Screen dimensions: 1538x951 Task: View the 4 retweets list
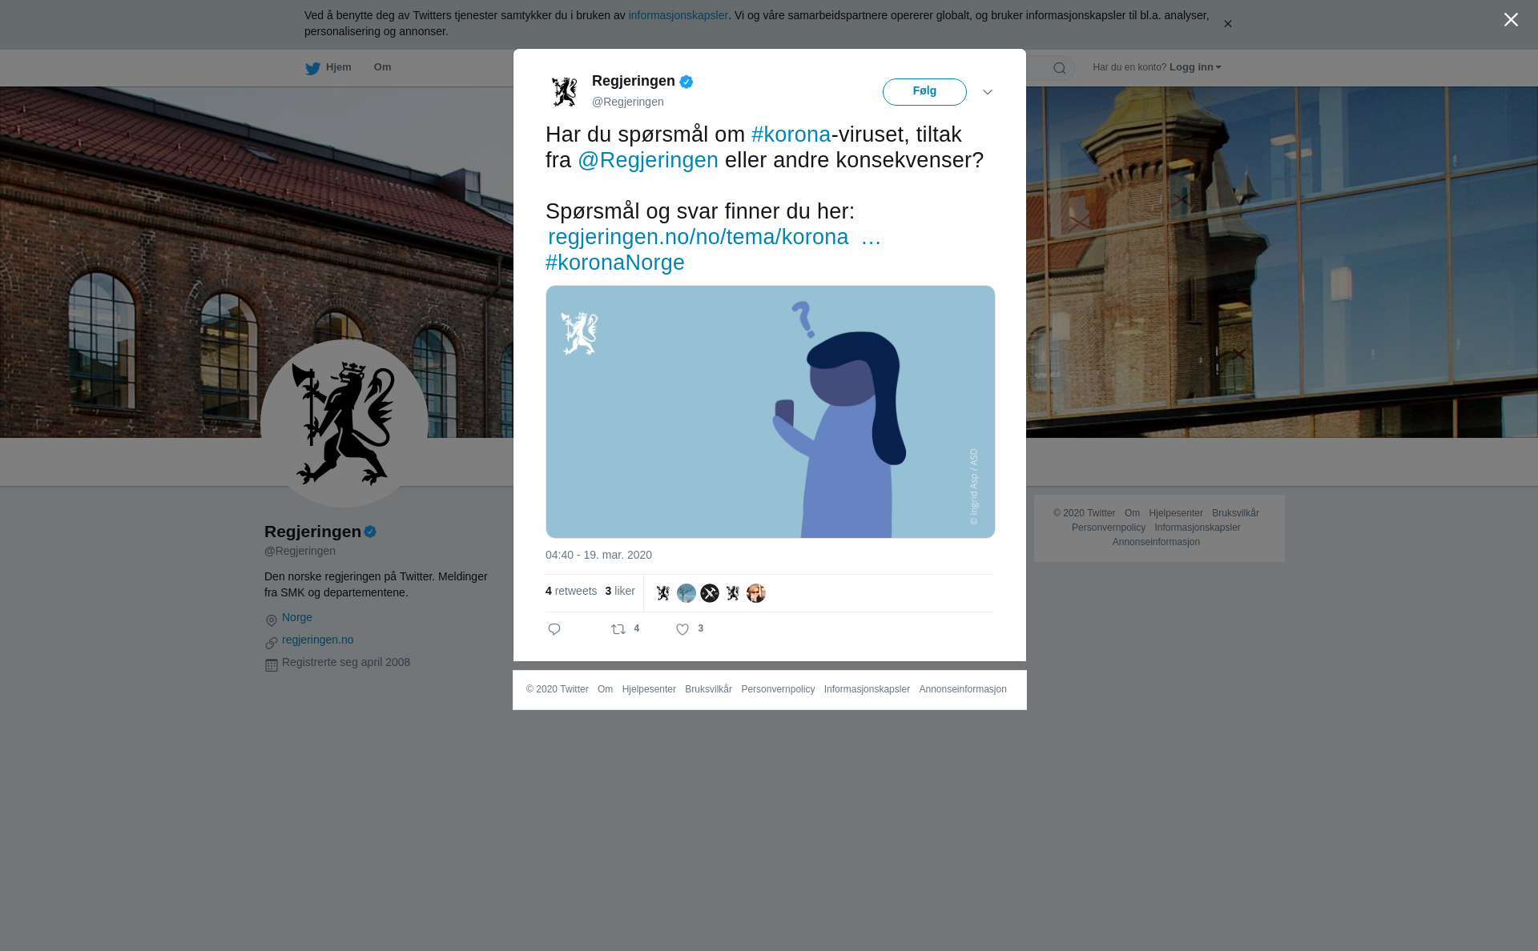click(571, 592)
